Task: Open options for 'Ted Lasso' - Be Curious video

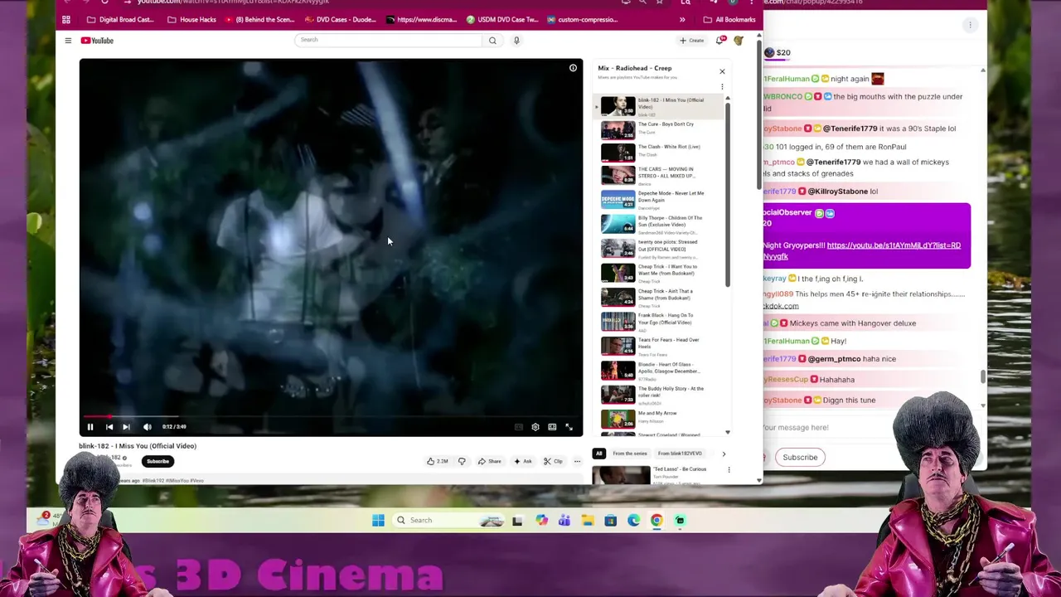Action: coord(729,470)
